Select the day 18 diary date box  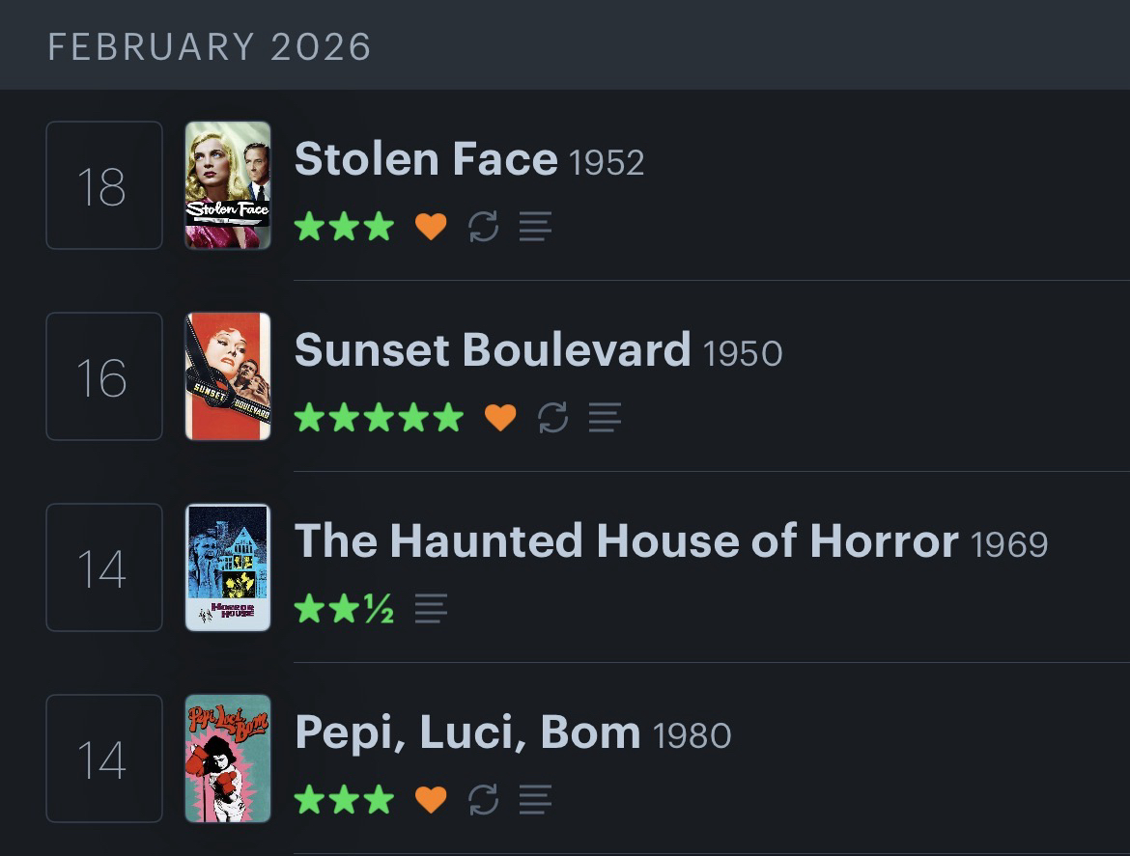pyautogui.click(x=104, y=185)
